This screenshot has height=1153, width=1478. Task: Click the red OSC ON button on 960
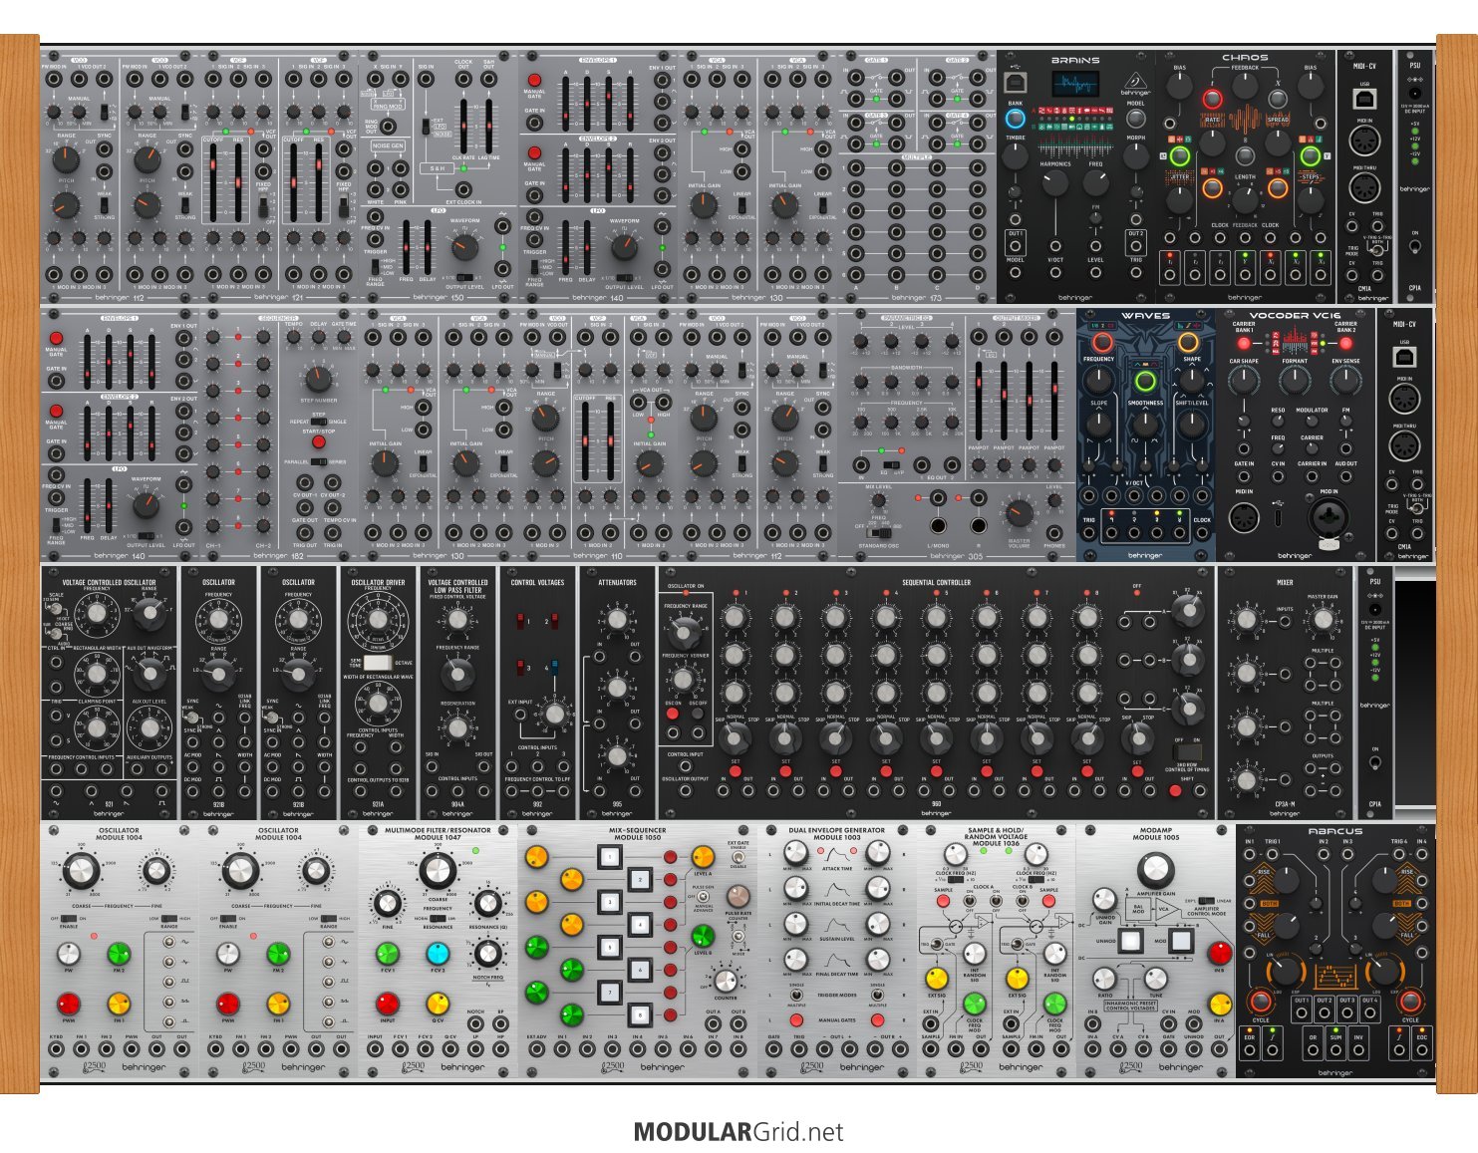point(672,715)
